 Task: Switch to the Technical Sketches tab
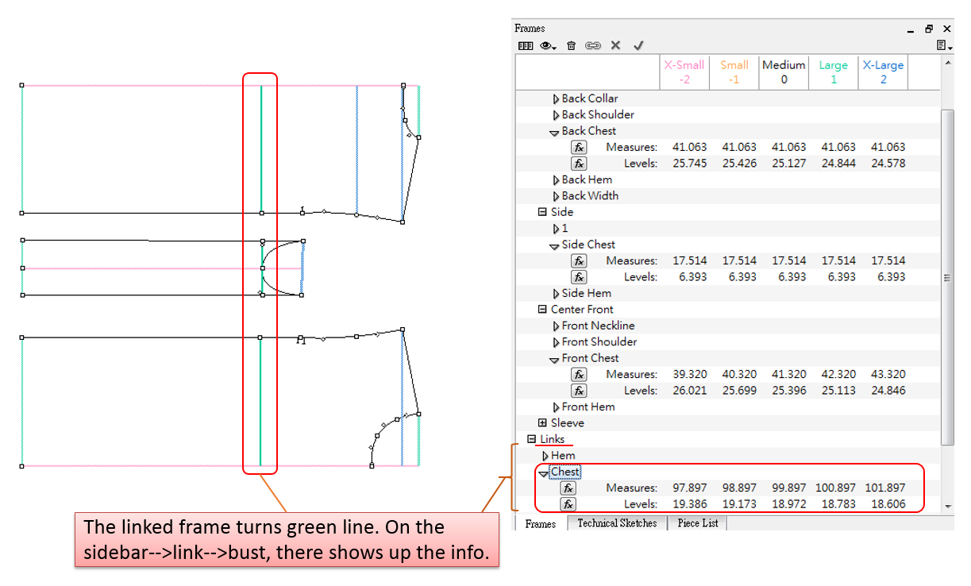pyautogui.click(x=617, y=523)
